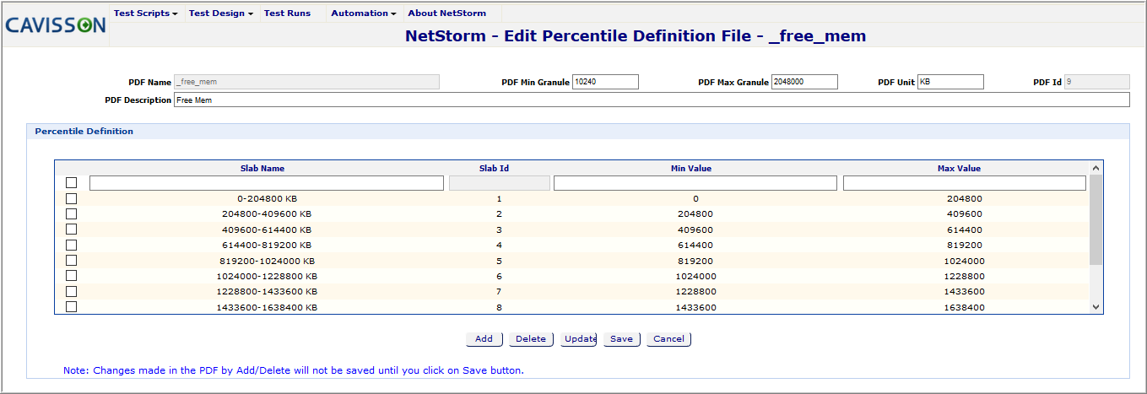Viewport: 1147px width, 394px height.
Task: Select the '409600-614400 KB' slab name
Action: [x=267, y=229]
